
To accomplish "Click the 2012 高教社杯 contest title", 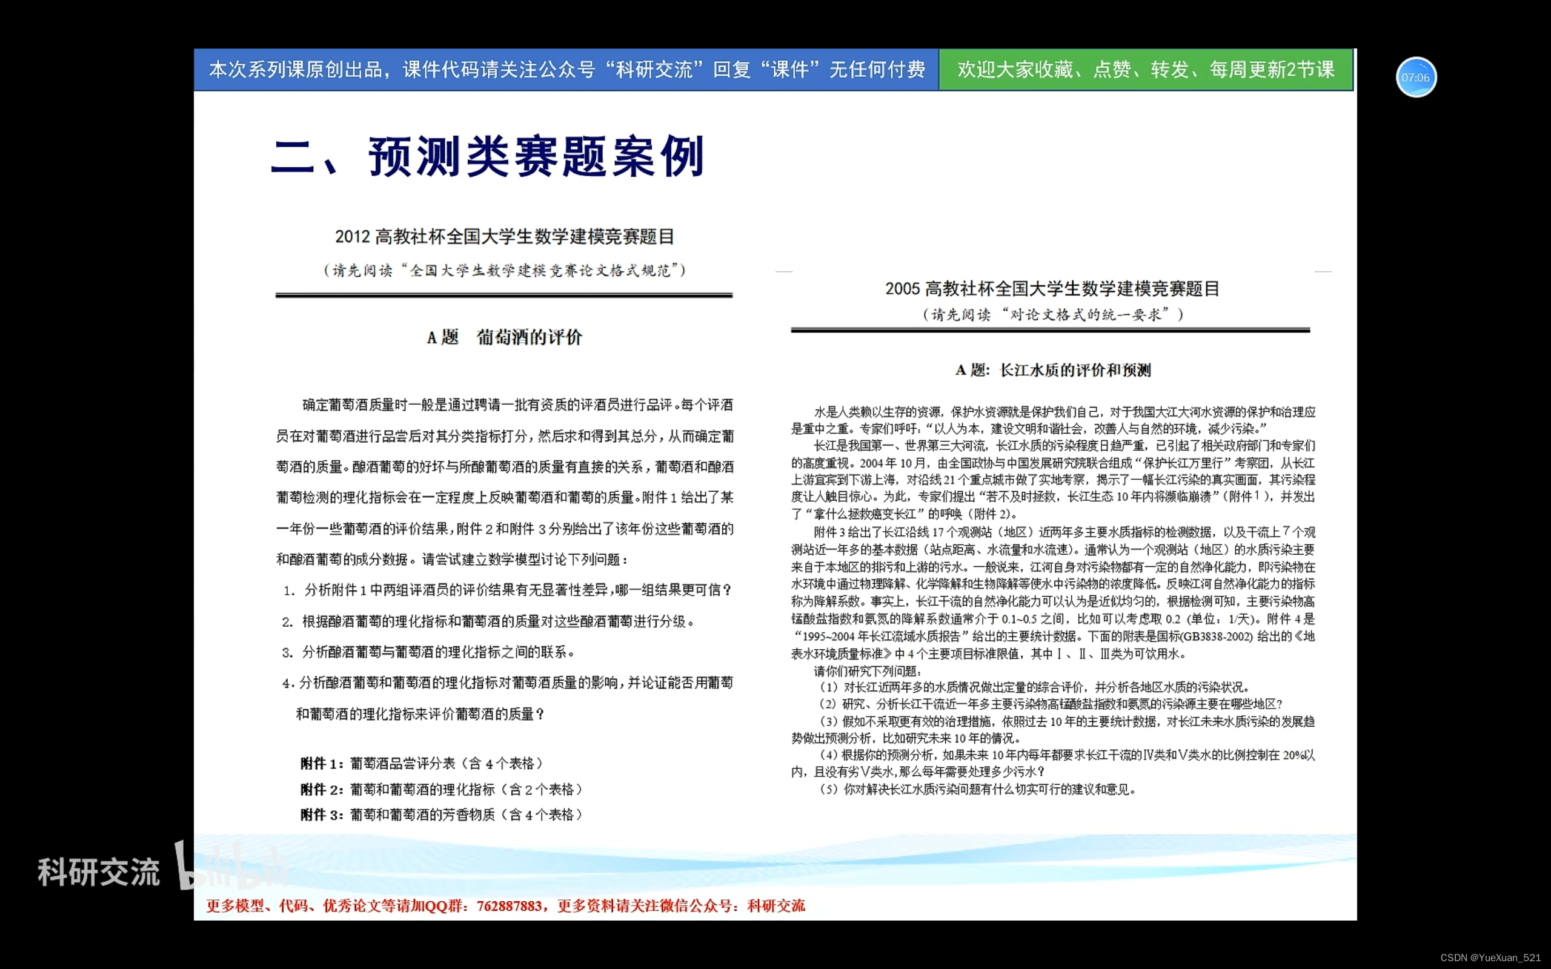I will point(505,236).
